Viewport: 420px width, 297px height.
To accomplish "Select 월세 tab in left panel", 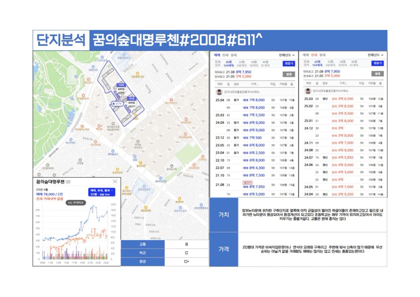I will point(234,55).
